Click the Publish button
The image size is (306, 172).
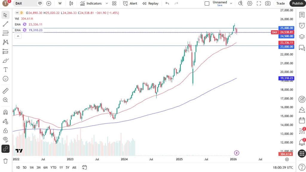(297, 3)
